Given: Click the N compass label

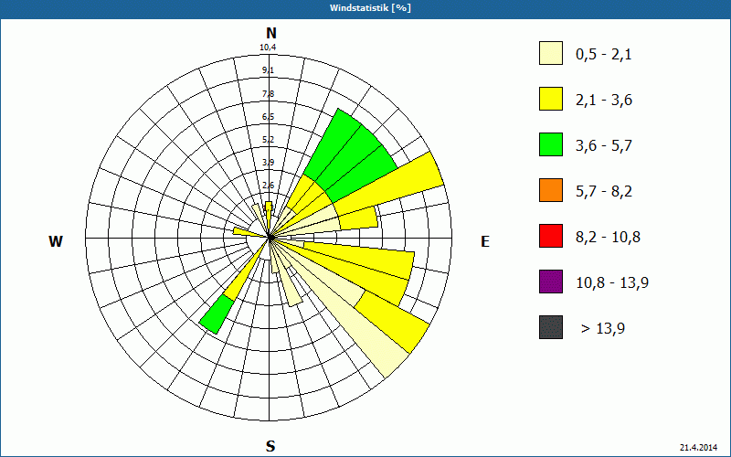Looking at the screenshot, I should click(x=270, y=33).
